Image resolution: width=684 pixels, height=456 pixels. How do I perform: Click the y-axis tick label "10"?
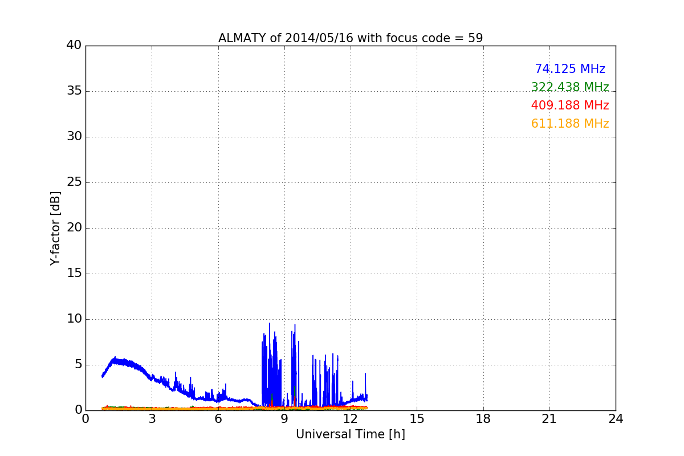coord(74,319)
